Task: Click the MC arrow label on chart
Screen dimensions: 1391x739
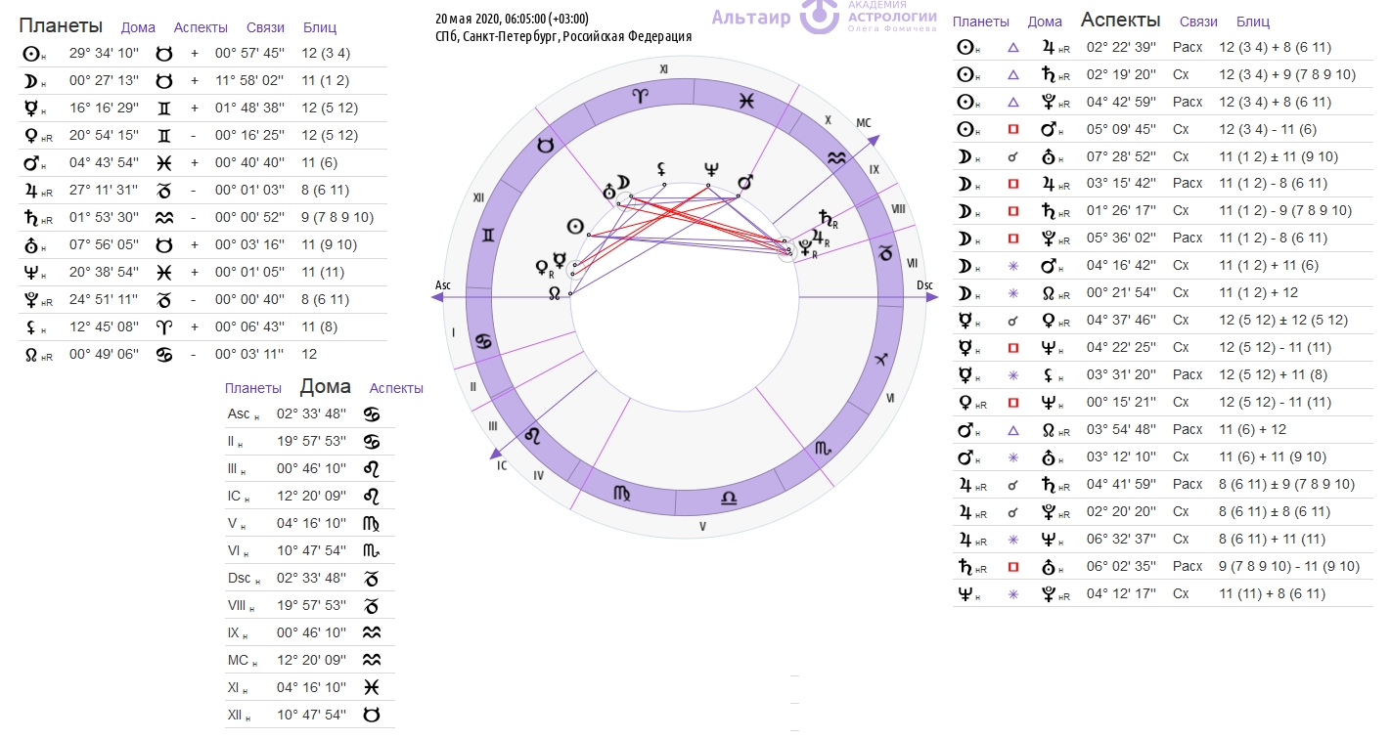Action: 863,123
